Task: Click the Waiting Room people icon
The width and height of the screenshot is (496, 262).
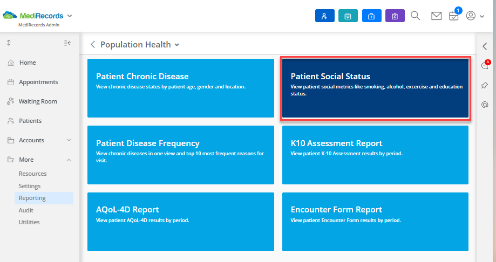Action: pyautogui.click(x=10, y=101)
